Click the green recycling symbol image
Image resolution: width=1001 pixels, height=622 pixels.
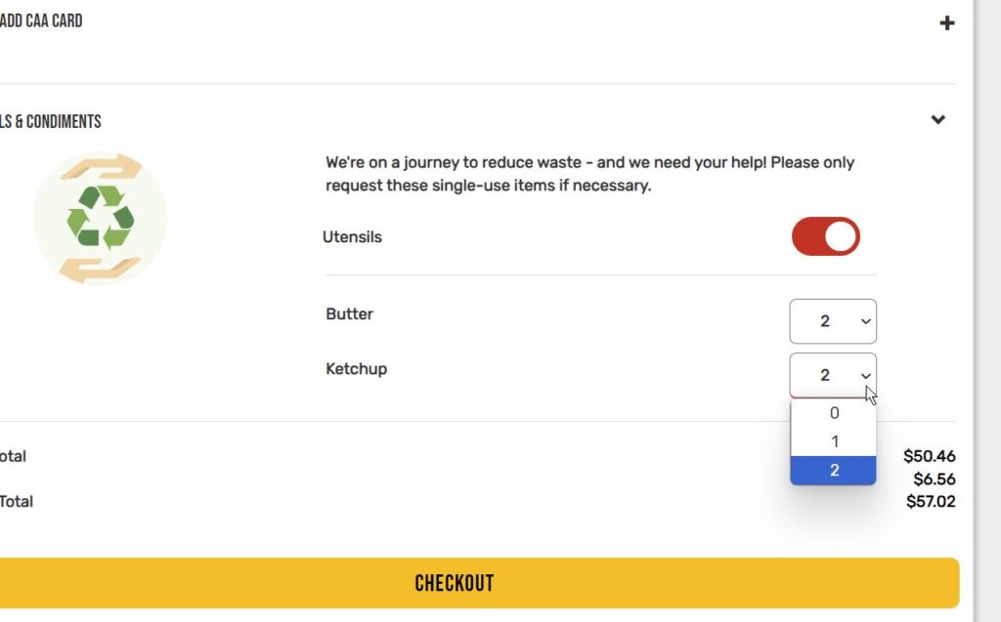tap(100, 219)
